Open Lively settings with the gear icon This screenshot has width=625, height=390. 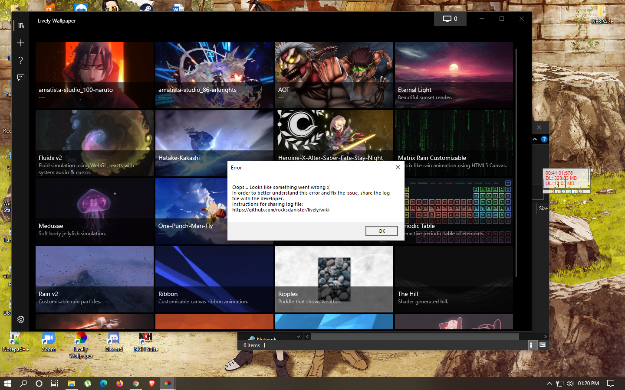tap(20, 319)
